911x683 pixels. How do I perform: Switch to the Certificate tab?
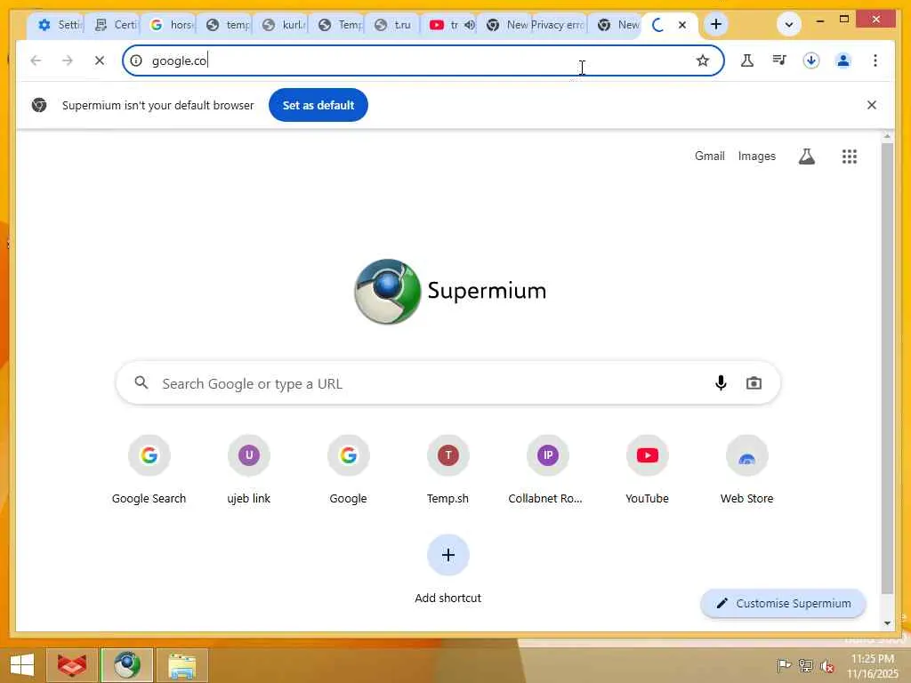pos(115,25)
